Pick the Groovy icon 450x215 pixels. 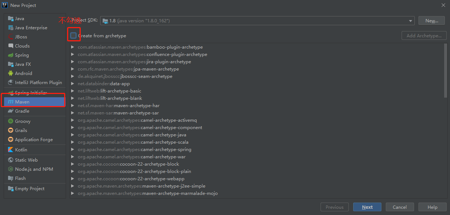(11, 121)
